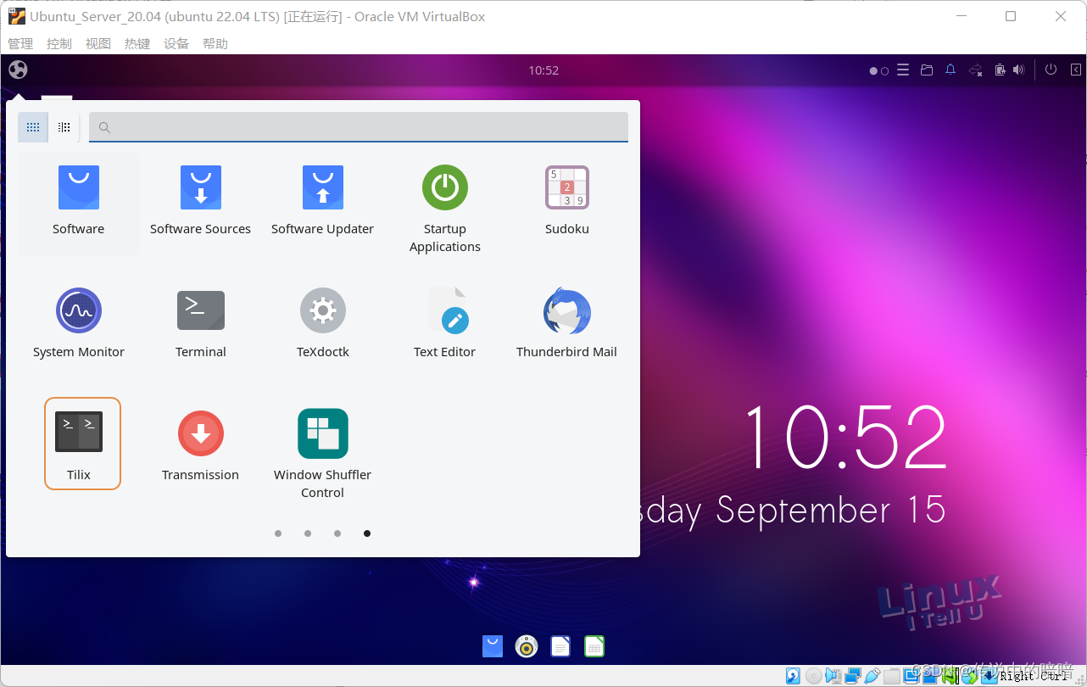
Task: Click the disconnected network indicator
Action: click(975, 70)
